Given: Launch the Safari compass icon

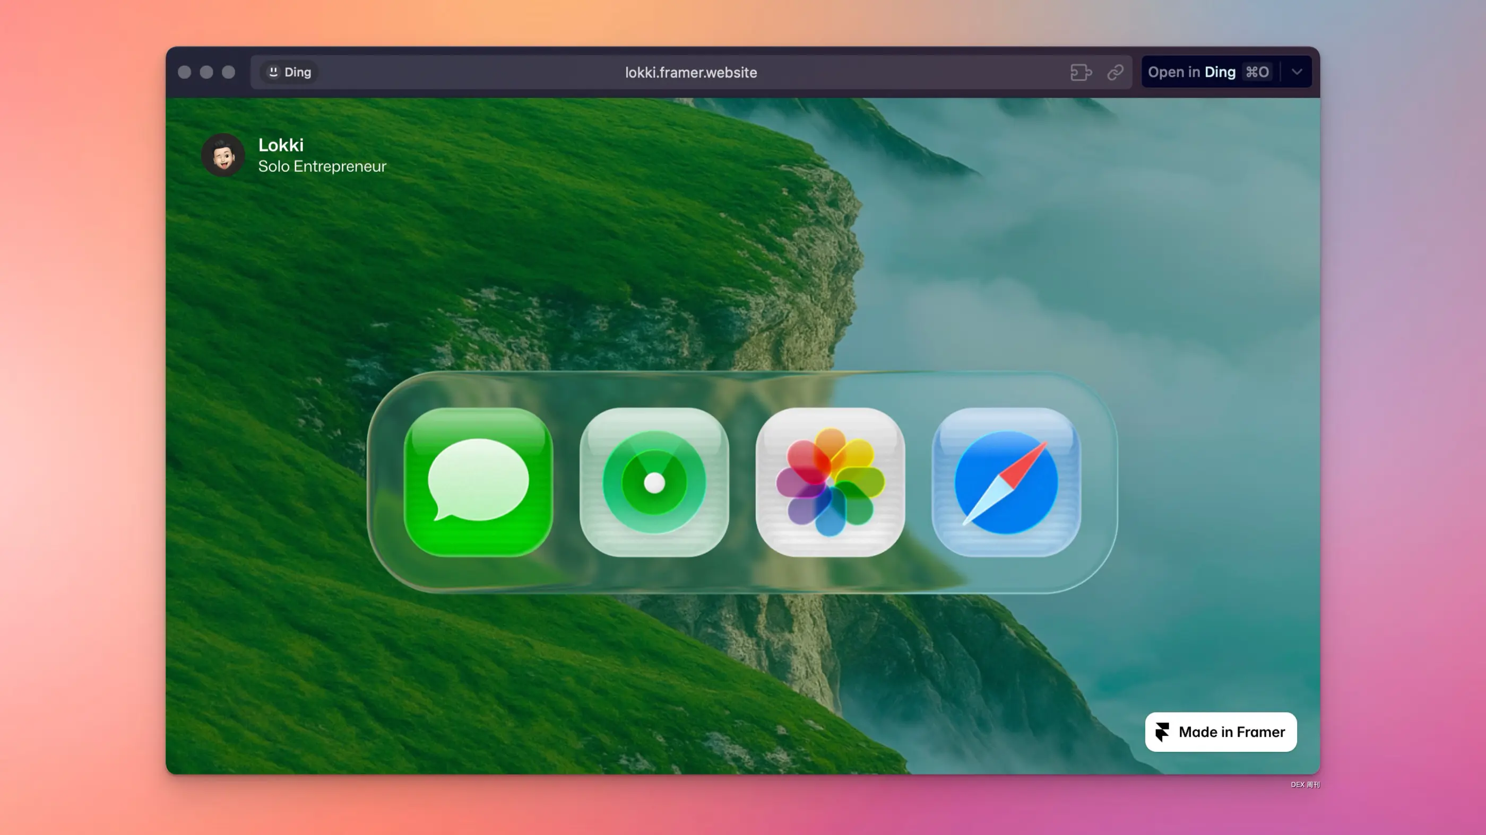Looking at the screenshot, I should [1006, 482].
